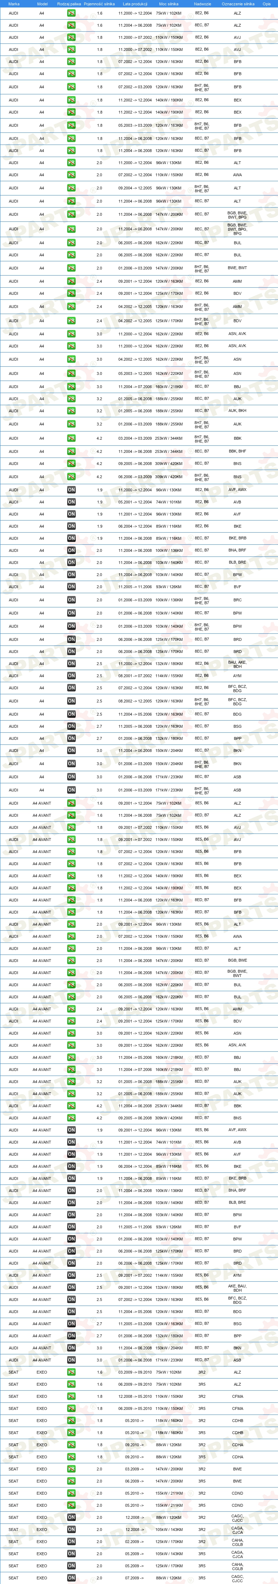278x1584 pixels.
Task: Click the '03.2009 -> 09.2010' production date cell
Action: pos(135,1372)
